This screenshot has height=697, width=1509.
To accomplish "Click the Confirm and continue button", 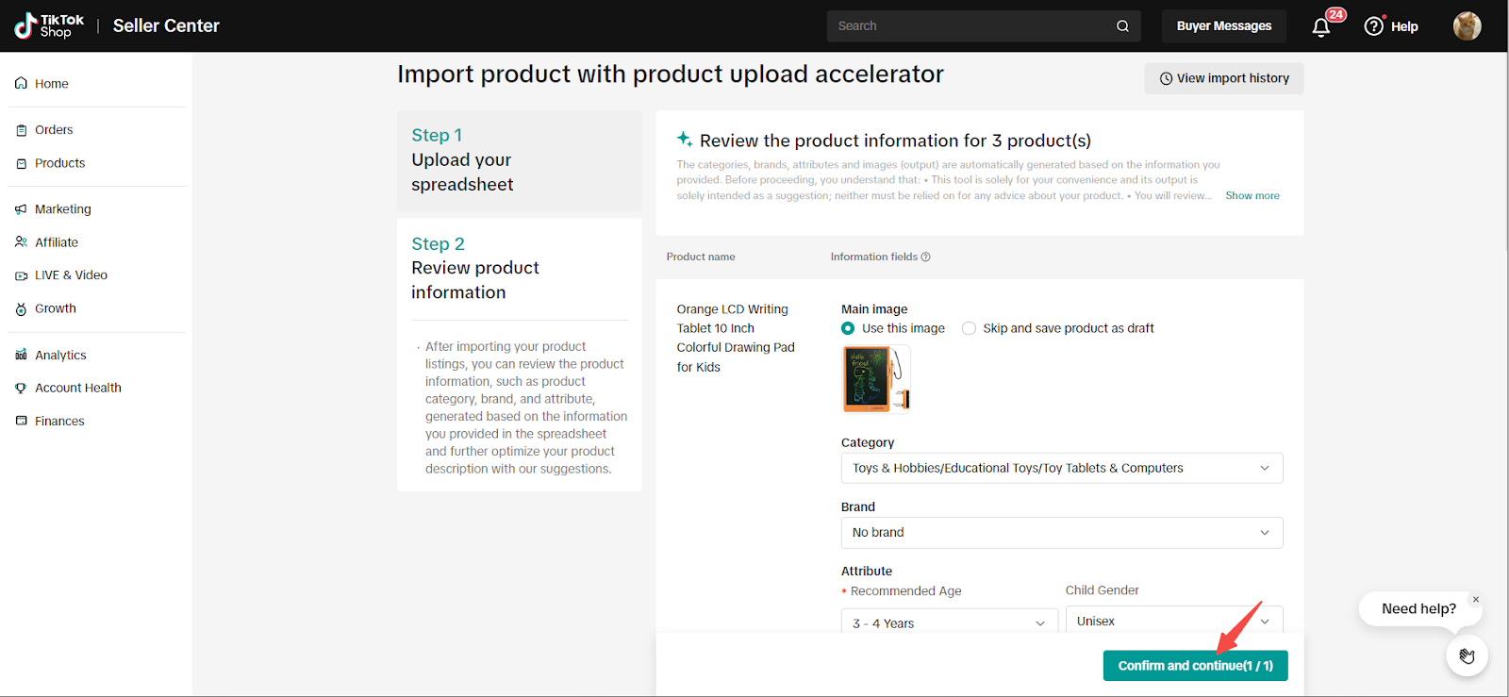I will (x=1195, y=666).
